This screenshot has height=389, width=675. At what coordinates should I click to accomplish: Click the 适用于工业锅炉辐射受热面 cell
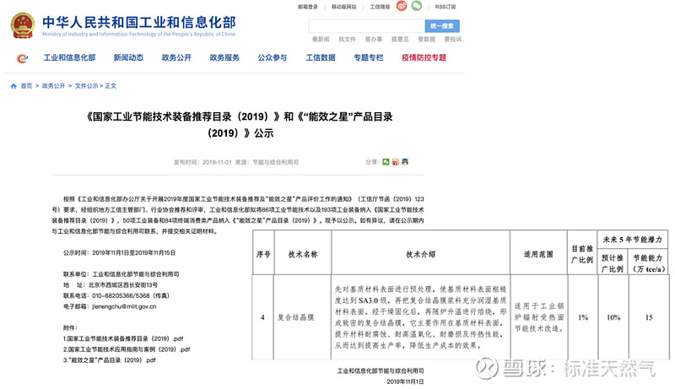click(539, 317)
